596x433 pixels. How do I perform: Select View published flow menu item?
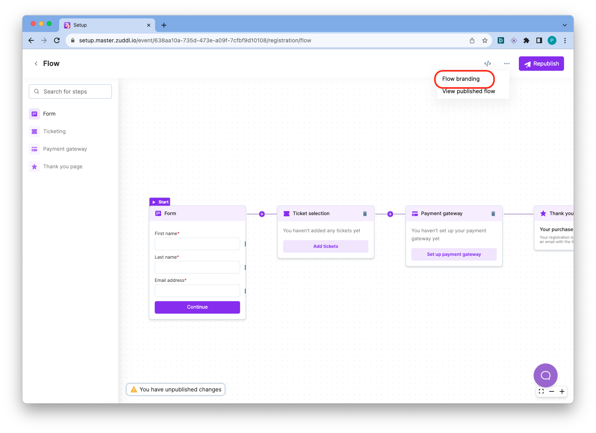468,91
